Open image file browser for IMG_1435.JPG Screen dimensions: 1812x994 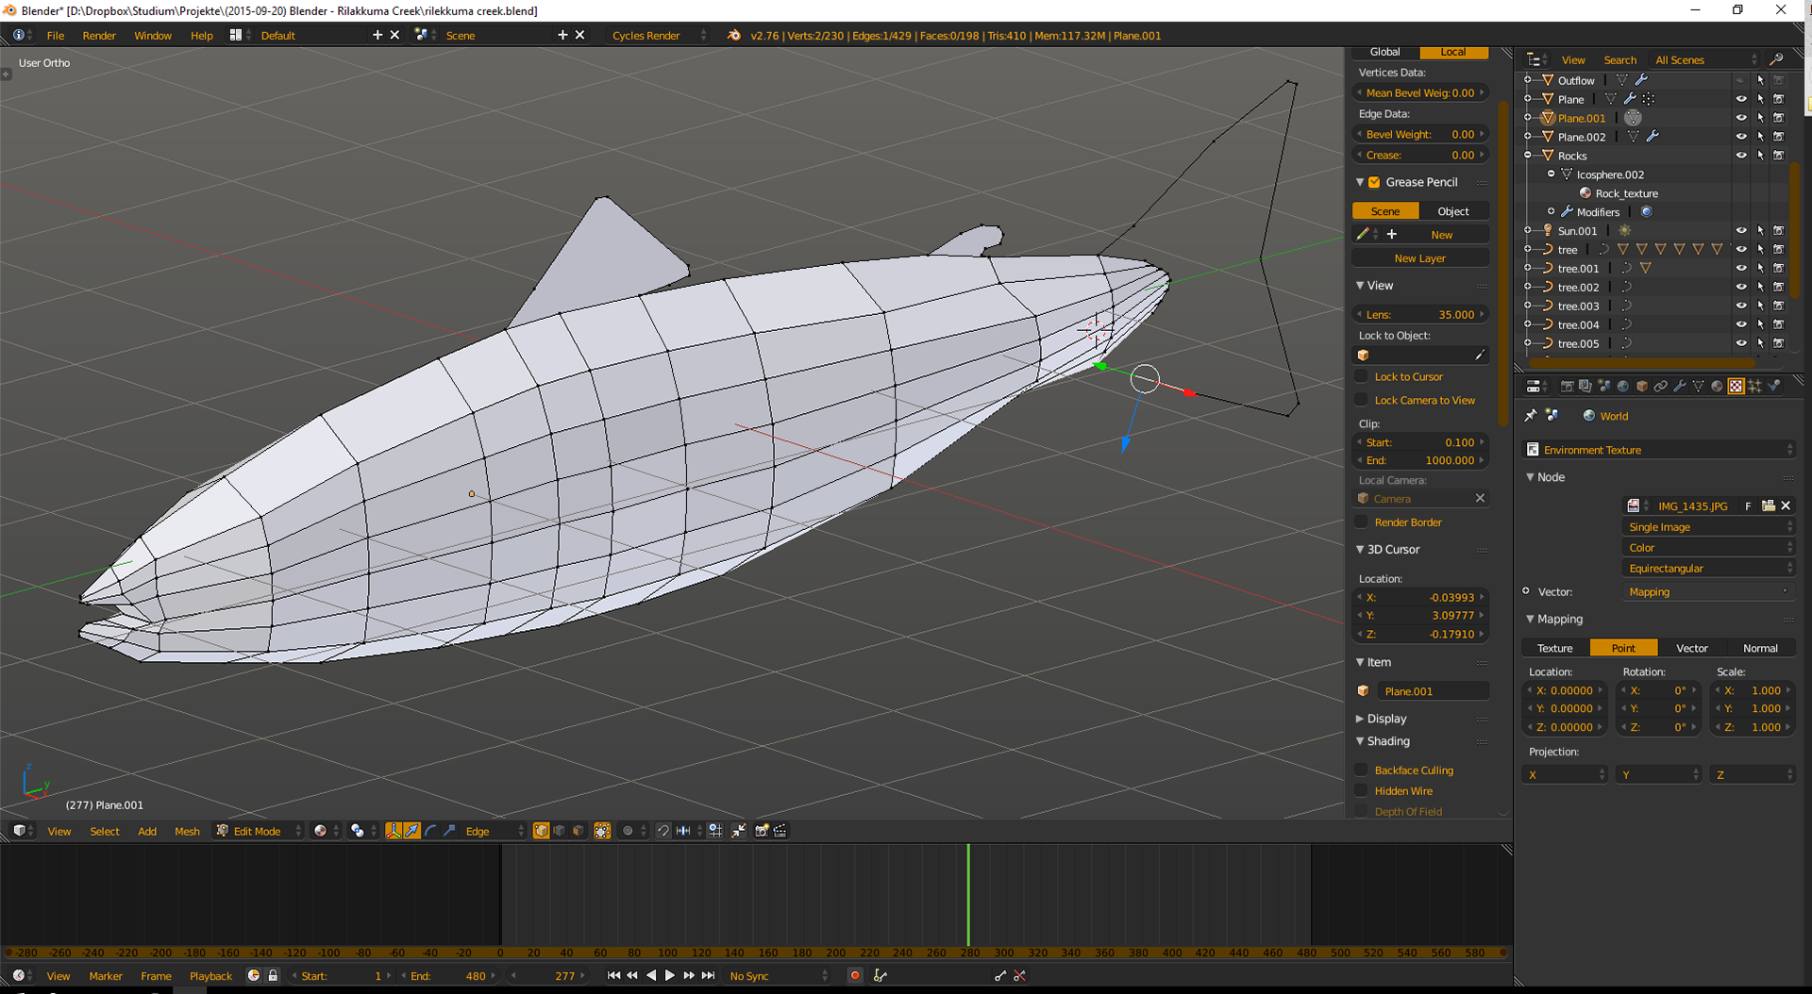(x=1768, y=505)
